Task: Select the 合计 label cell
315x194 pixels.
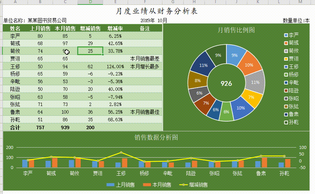Action: click(x=15, y=127)
